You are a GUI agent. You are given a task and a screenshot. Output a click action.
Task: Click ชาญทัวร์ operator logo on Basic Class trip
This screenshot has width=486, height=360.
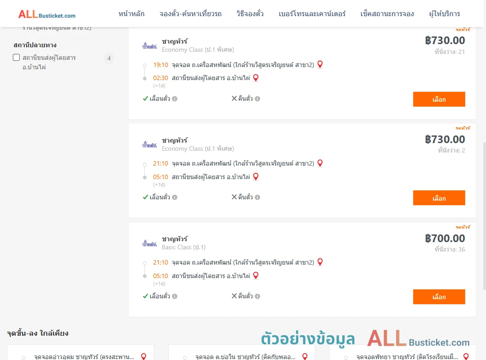click(x=149, y=243)
